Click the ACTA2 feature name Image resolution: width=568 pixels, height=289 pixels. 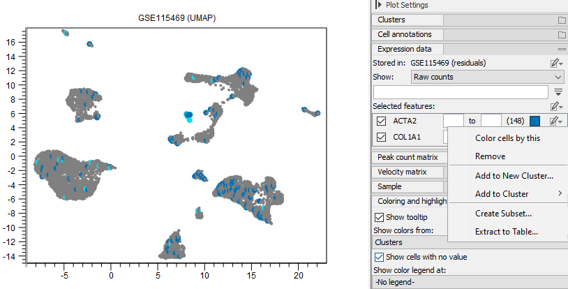point(405,121)
